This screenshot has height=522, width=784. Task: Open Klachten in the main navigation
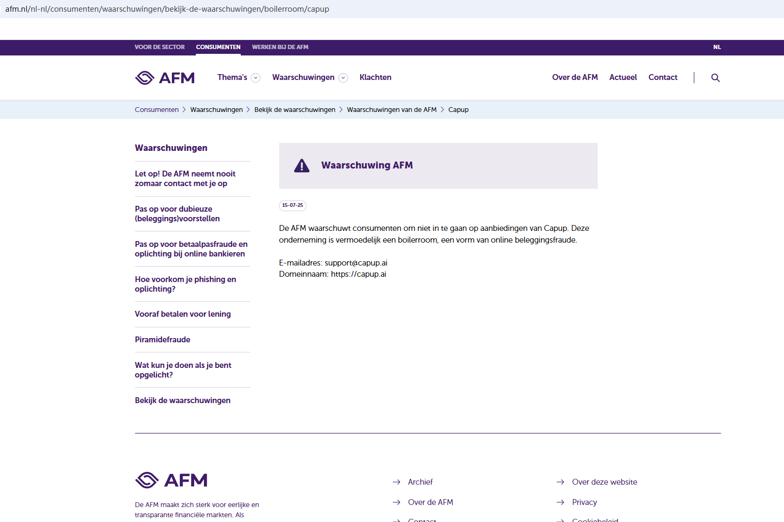coord(375,77)
